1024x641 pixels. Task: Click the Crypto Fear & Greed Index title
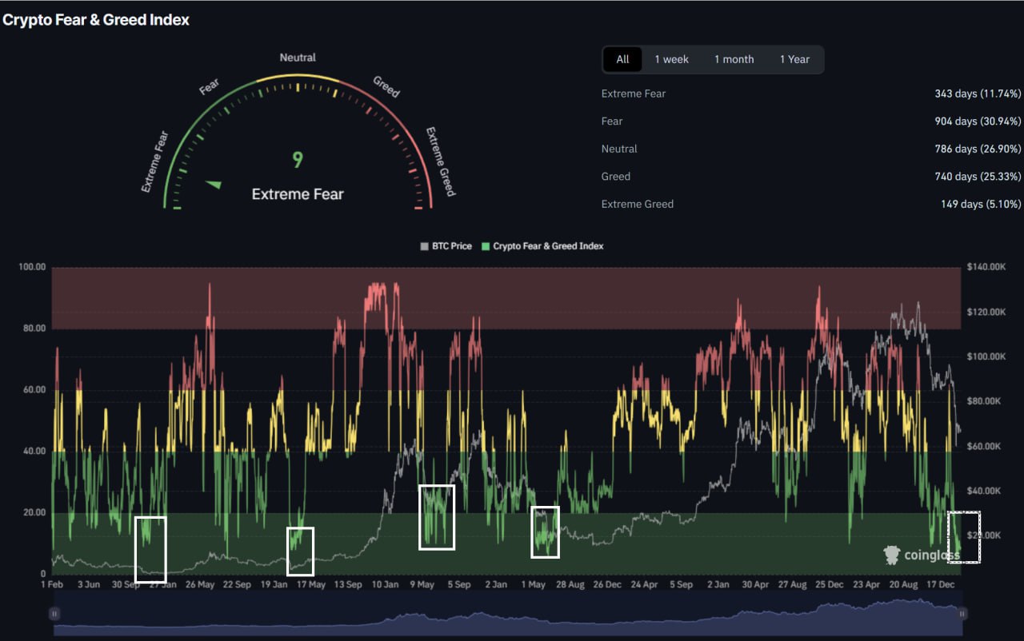96,20
